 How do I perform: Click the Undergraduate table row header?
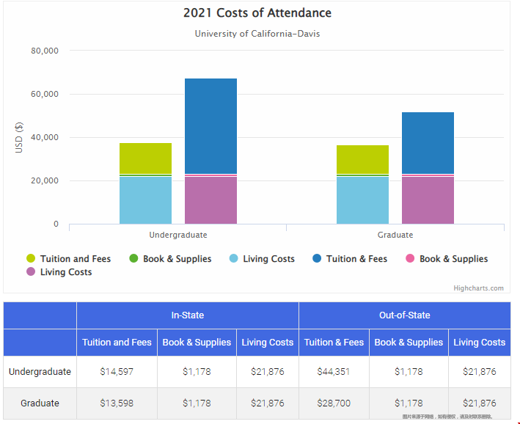(x=40, y=372)
